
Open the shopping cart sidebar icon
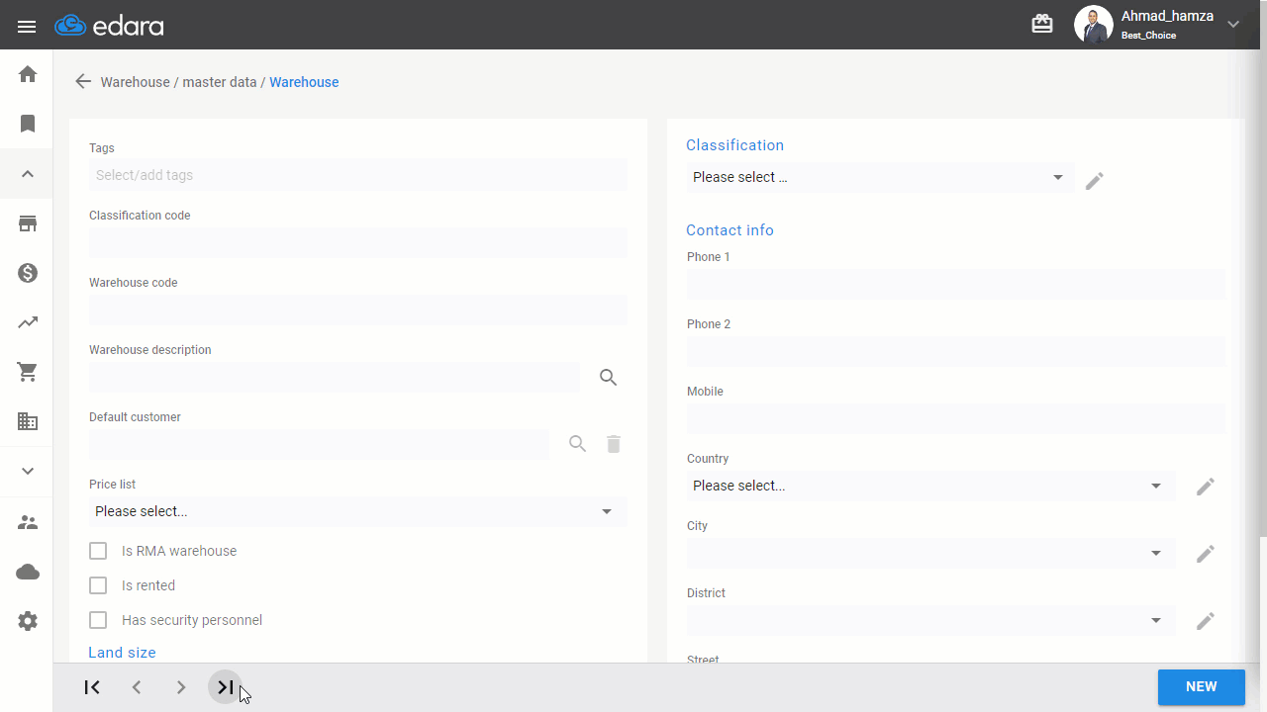[x=28, y=372]
